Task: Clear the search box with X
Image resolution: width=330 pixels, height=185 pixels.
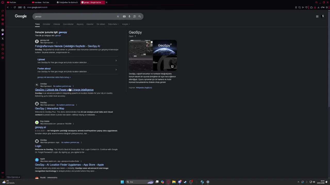Action: [x=118, y=16]
